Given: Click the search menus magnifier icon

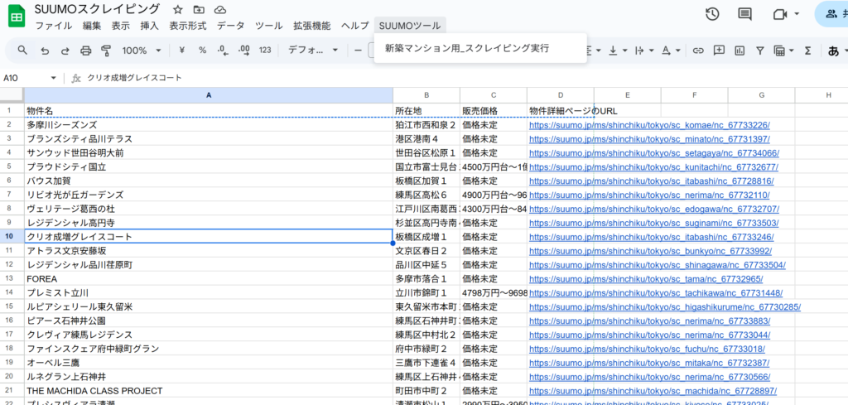Looking at the screenshot, I should [x=22, y=51].
